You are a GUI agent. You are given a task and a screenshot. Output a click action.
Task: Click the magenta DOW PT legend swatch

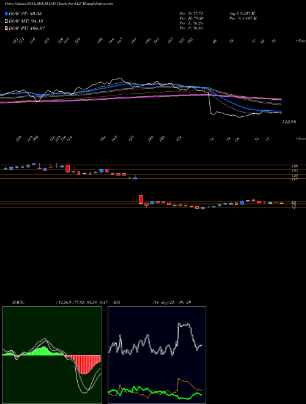pos(7,28)
